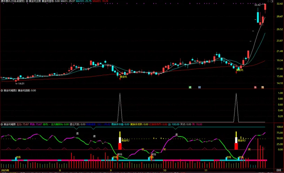This screenshot has width=284, height=173.
Task: Jump to month 10 on the time axis
Action: click(164, 171)
